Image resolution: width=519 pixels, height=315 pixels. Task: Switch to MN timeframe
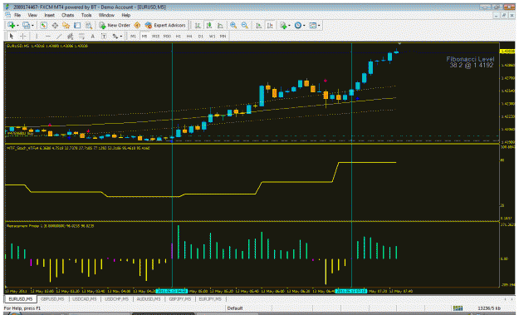[223, 36]
